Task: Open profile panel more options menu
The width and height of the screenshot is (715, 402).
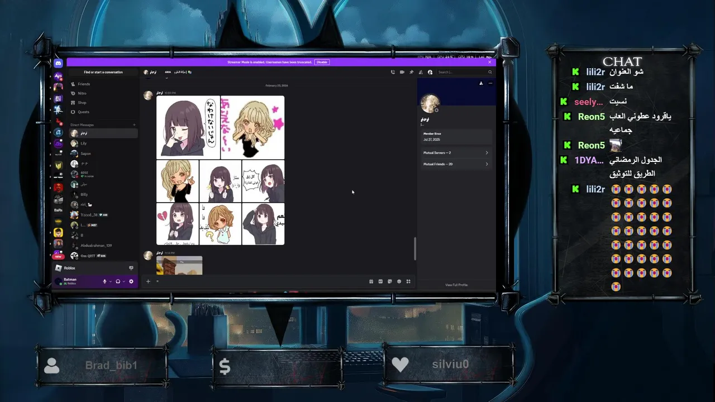Action: 490,83
